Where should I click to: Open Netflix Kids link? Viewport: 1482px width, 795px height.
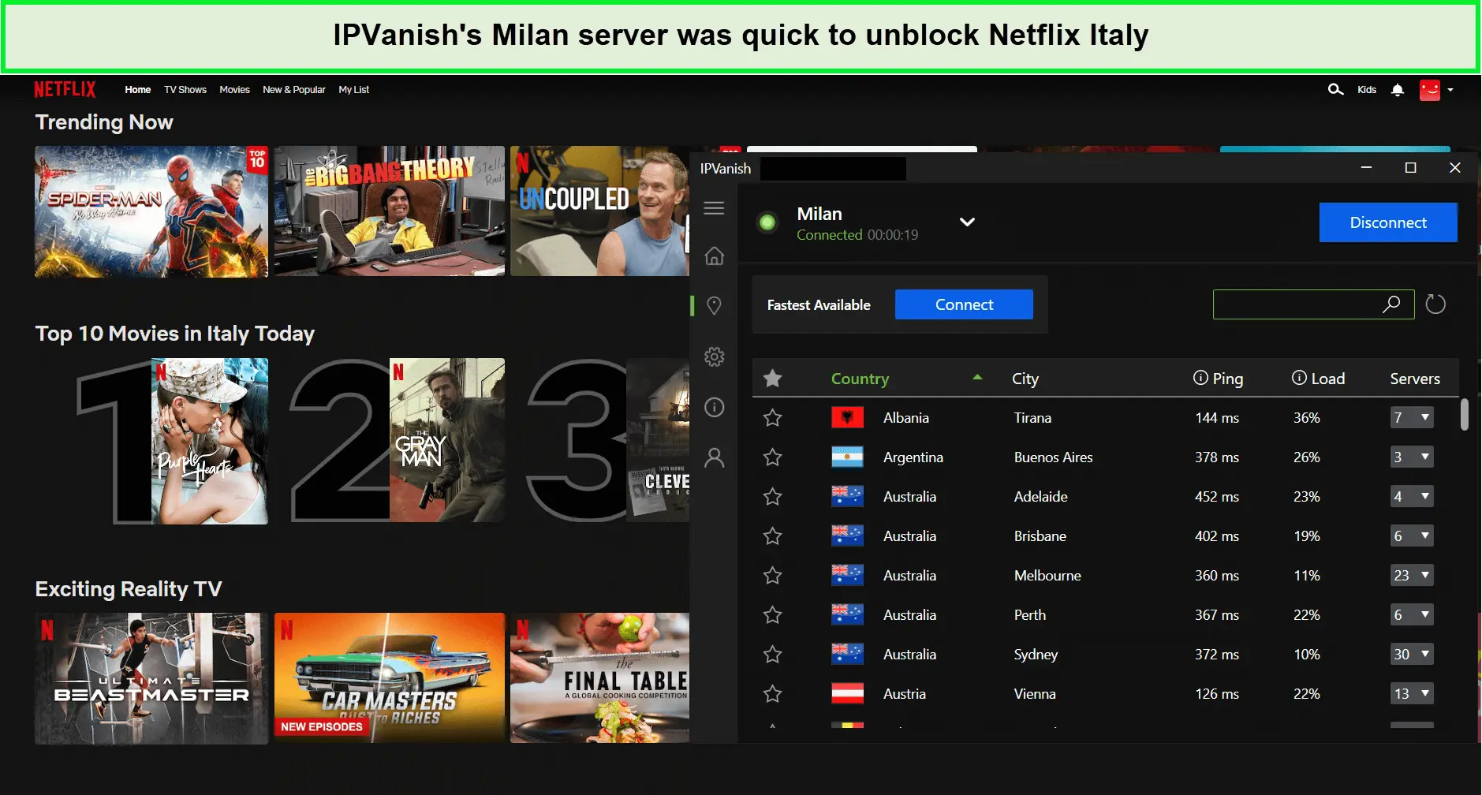tap(1367, 90)
